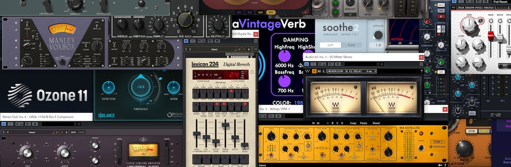Select soft mode in soothe2
This screenshot has width=511, height=167.
pyautogui.click(x=330, y=45)
